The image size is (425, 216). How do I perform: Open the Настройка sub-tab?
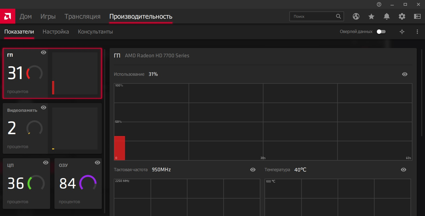(56, 32)
